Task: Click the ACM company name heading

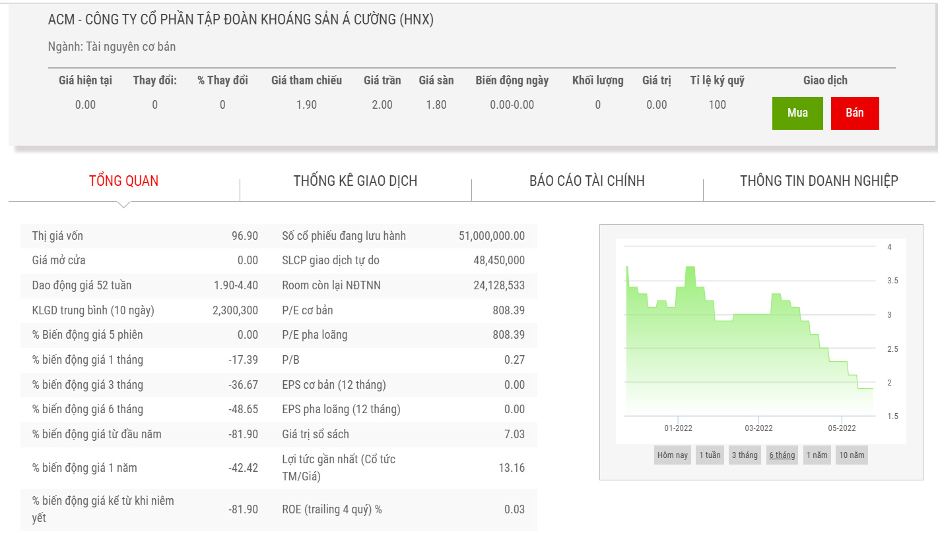Action: pos(240,20)
